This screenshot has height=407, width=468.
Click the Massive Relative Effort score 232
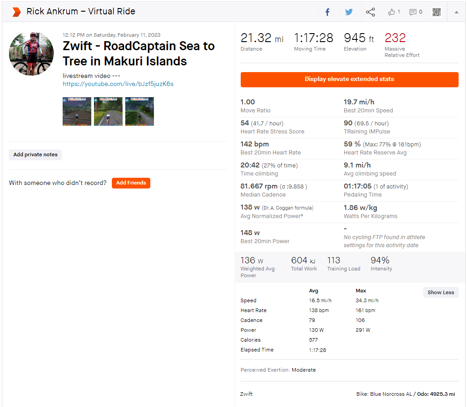[x=395, y=38]
